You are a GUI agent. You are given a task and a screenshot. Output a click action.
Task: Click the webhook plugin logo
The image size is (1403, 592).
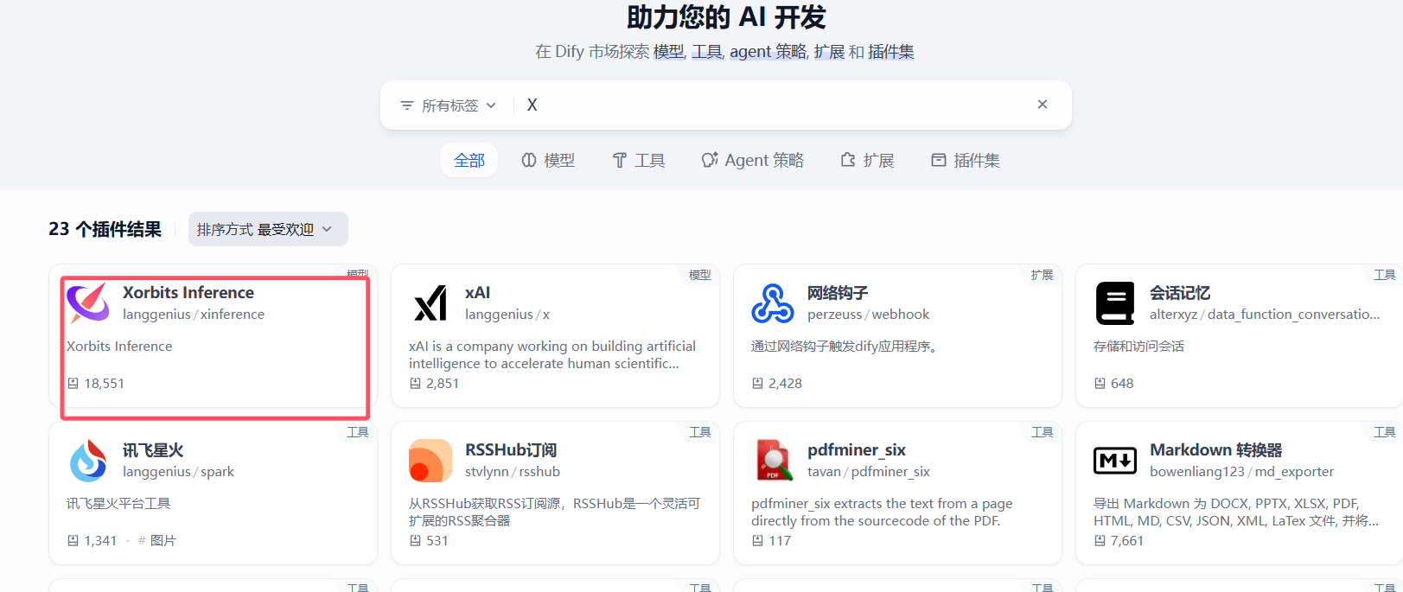[773, 303]
